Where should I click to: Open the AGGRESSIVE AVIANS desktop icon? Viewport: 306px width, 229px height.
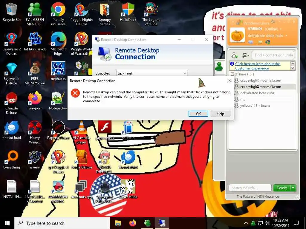[58, 192]
